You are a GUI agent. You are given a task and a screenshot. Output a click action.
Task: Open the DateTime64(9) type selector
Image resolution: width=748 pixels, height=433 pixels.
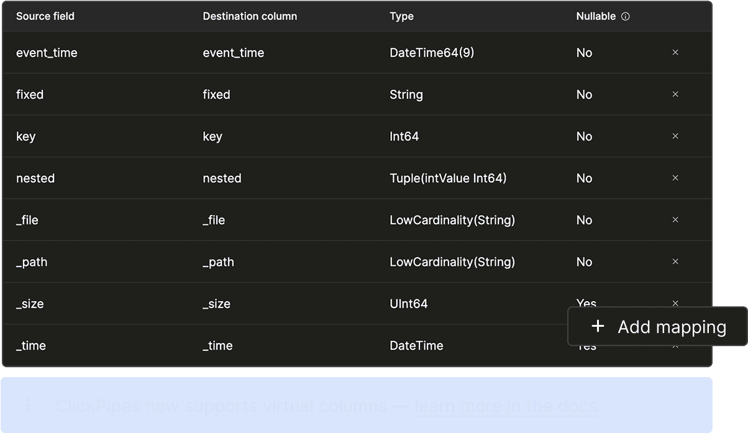[432, 53]
